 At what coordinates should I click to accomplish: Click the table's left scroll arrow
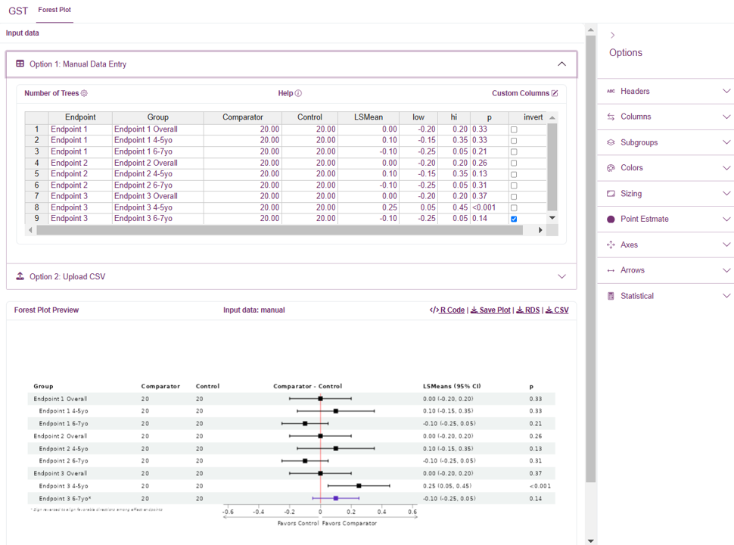pos(30,230)
